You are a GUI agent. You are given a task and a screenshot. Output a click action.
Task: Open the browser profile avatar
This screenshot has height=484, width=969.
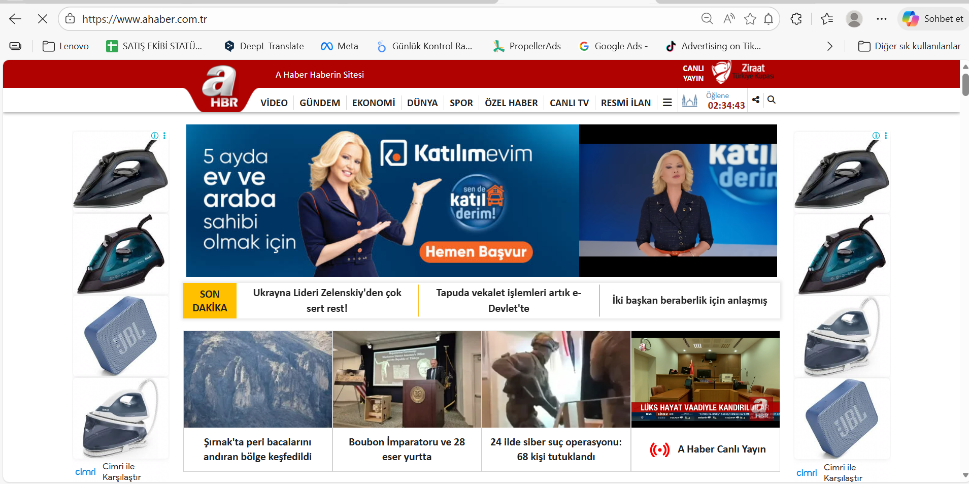854,19
